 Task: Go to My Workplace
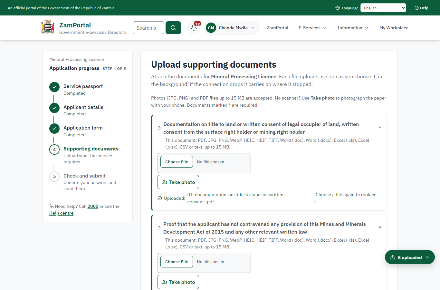[x=394, y=28]
